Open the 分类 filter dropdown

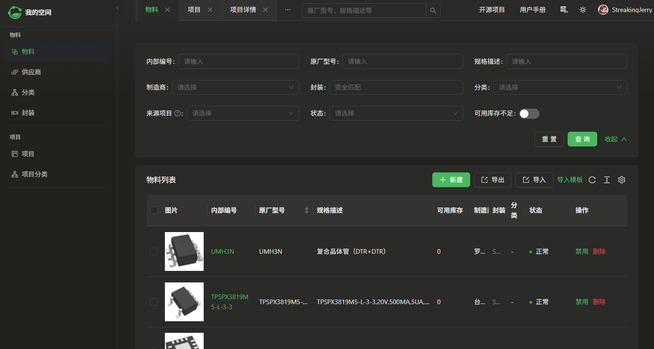click(x=560, y=87)
